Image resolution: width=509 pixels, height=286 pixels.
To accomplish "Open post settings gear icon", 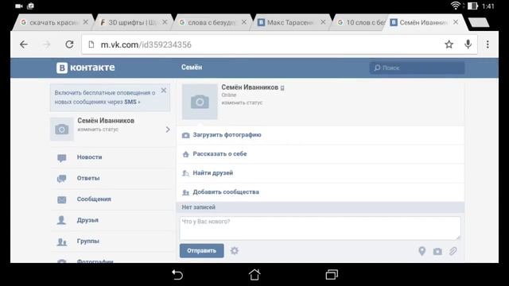I will click(x=235, y=251).
